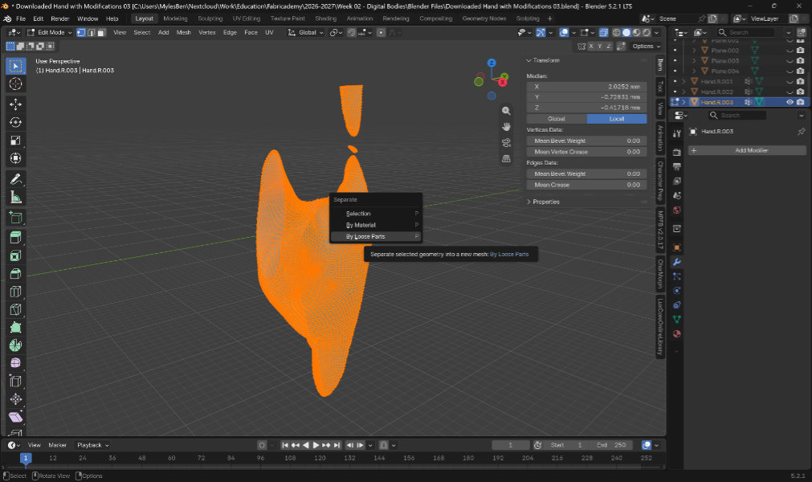This screenshot has width=812, height=482.
Task: Expand Plane.002 in the outliner
Action: click(695, 51)
